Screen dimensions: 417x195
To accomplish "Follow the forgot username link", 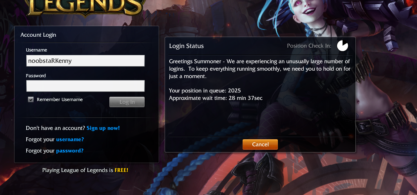I will (70, 140).
